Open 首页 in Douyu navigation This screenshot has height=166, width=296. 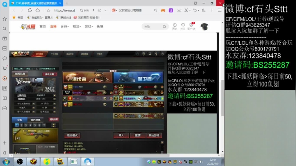43,26
